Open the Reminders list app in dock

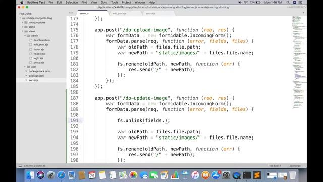[x=113, y=175]
